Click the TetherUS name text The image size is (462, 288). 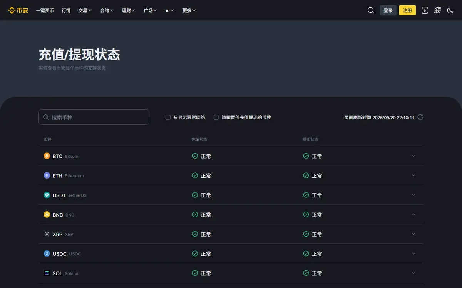(x=77, y=195)
